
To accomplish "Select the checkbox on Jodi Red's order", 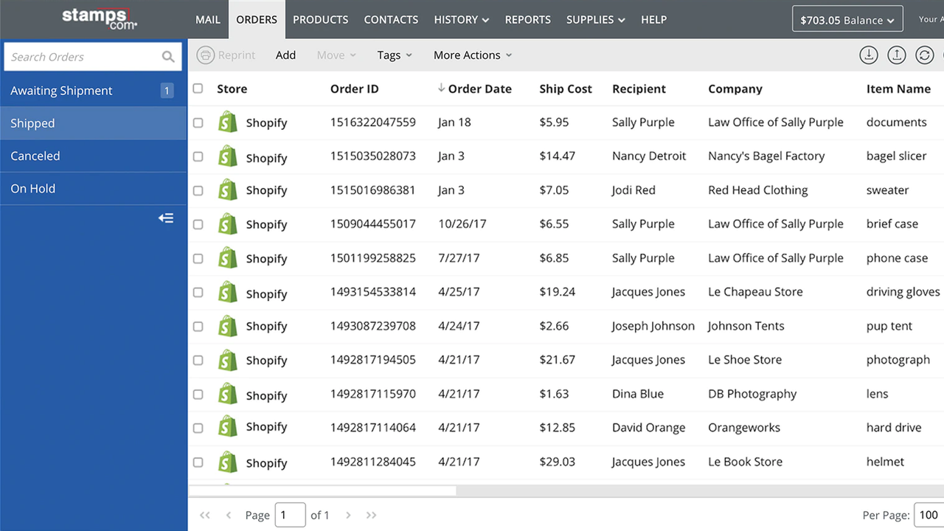I will coord(198,190).
